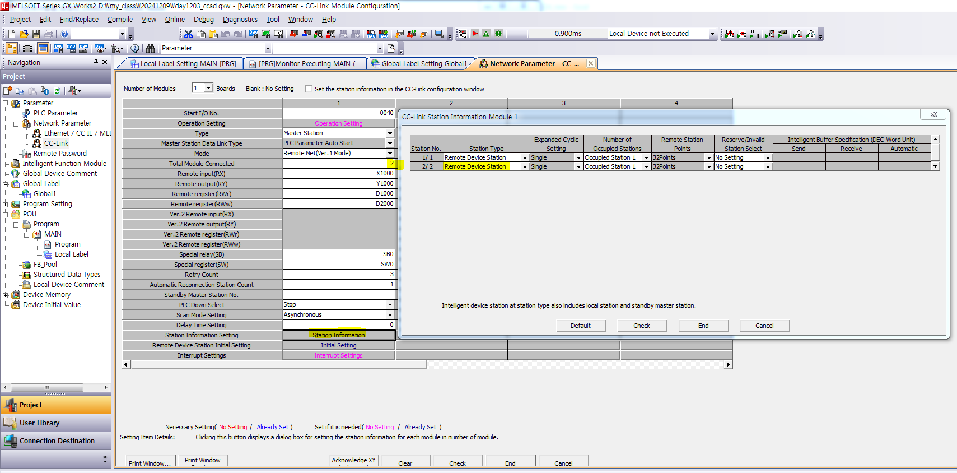Click the element selection window icon in second toolbar
957x473 pixels.
[x=27, y=48]
